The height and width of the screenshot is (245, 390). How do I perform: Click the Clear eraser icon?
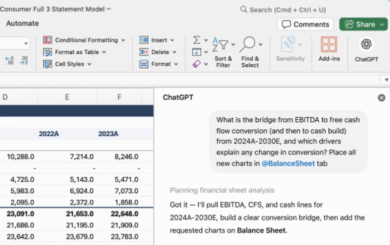coord(196,64)
